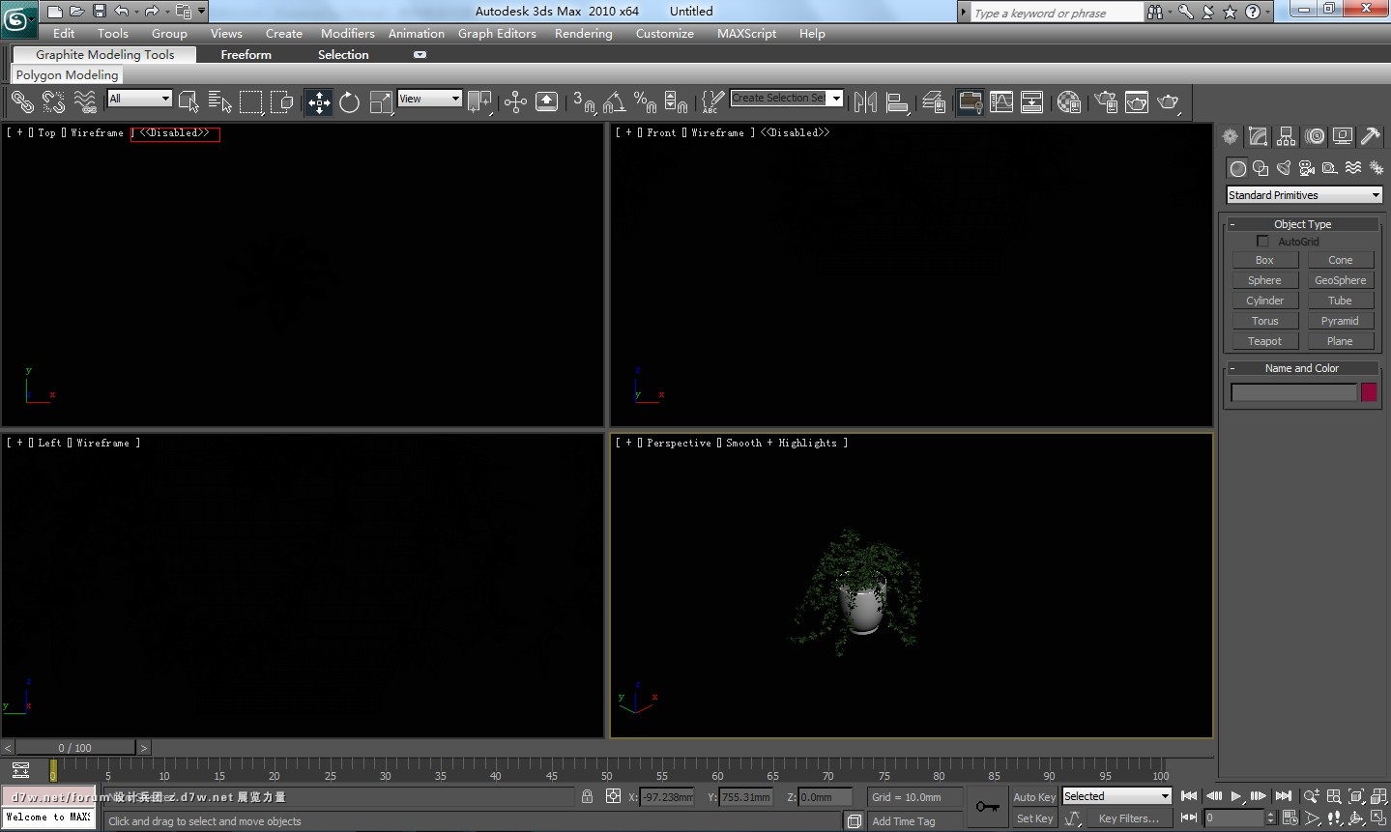The width and height of the screenshot is (1391, 832).
Task: Click the object name input field
Action: click(x=1293, y=392)
